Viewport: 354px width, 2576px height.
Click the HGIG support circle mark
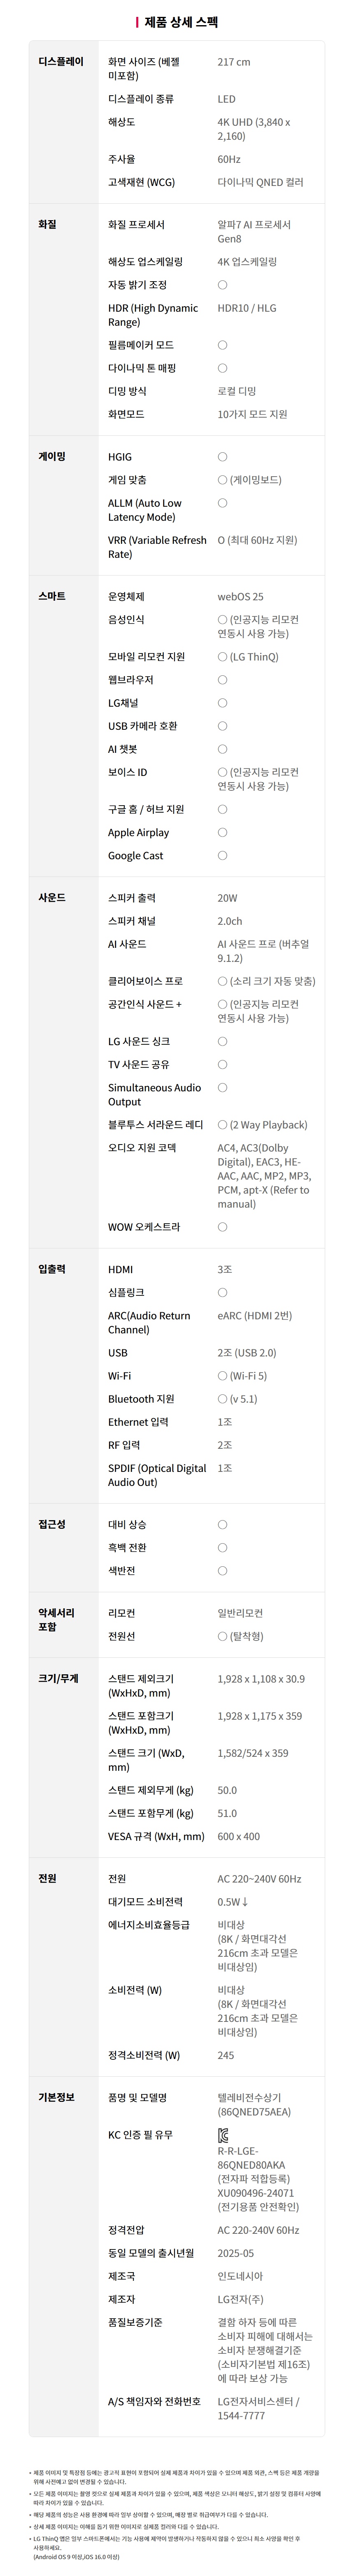[x=222, y=457]
